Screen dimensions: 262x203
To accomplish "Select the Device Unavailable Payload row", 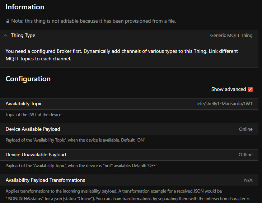I will [129, 154].
